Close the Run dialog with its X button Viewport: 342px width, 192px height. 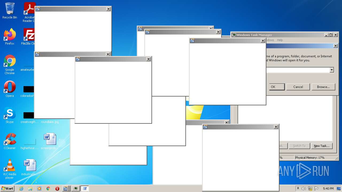[x=336, y=46]
